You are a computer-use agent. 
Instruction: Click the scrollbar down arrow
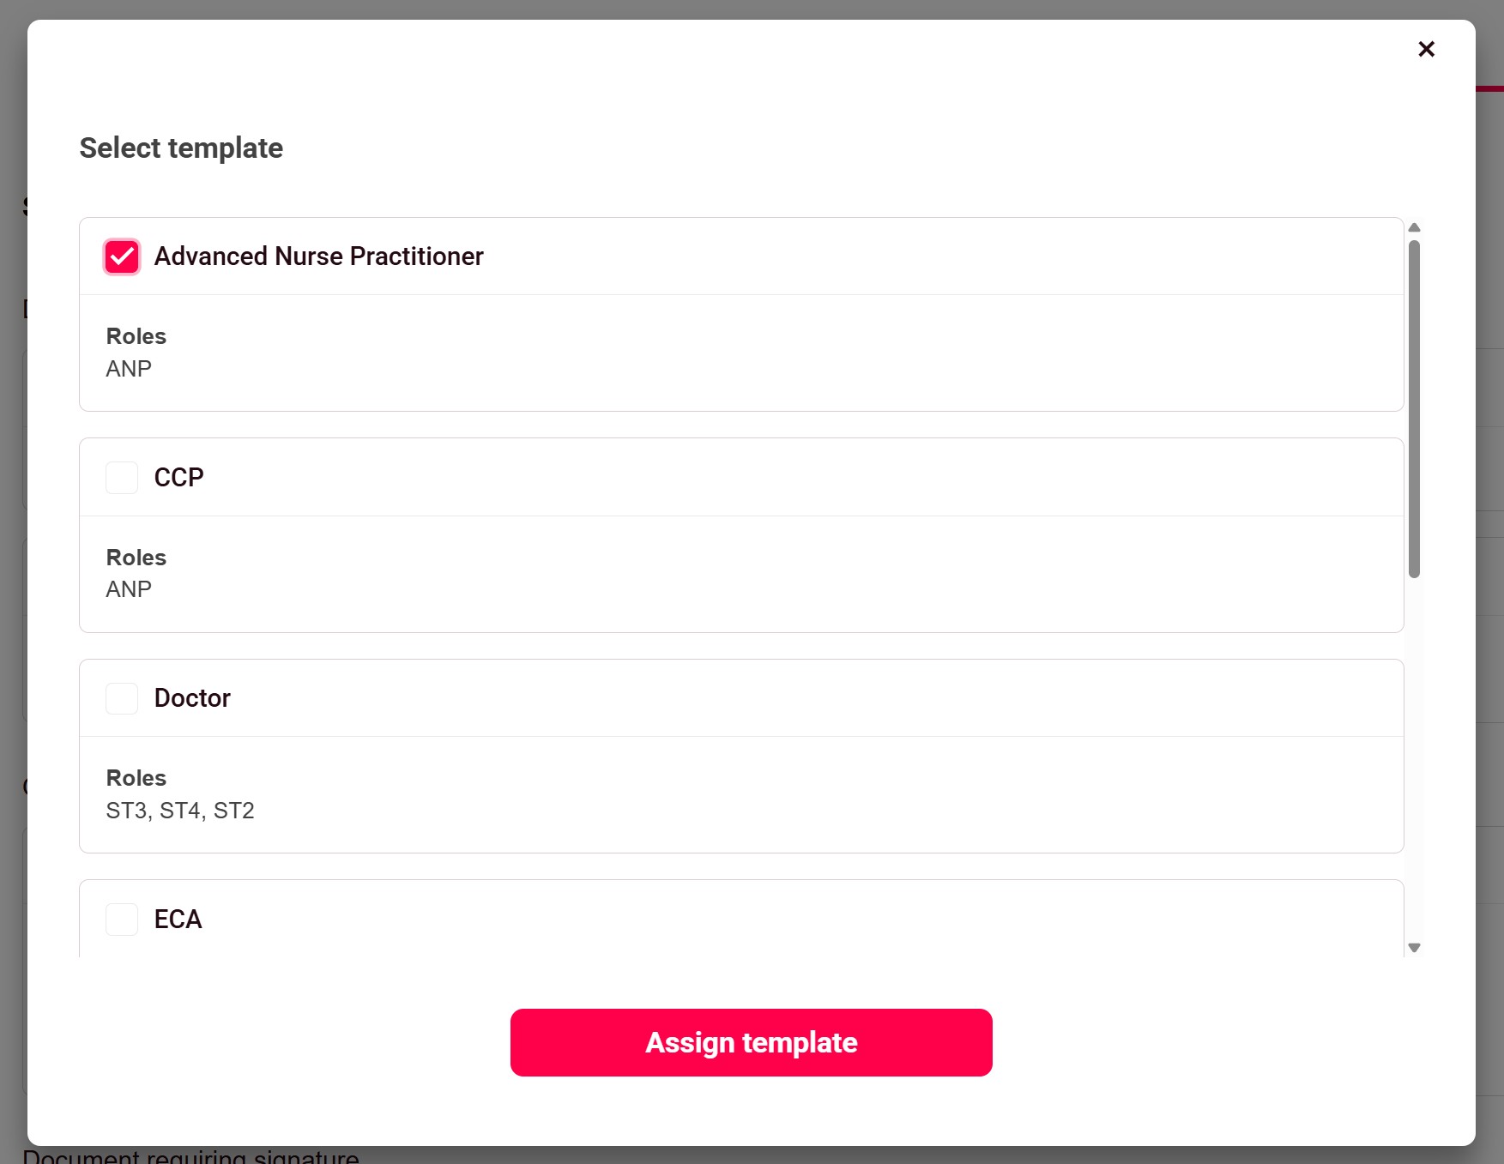pos(1414,948)
